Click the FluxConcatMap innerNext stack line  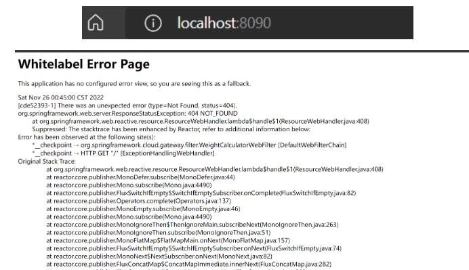click(188, 265)
